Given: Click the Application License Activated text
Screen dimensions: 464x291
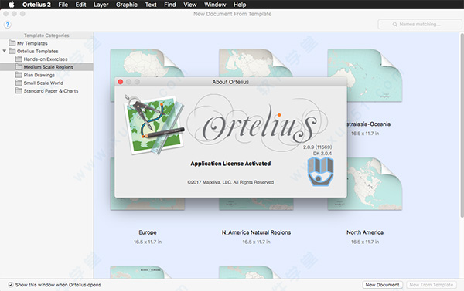Looking at the screenshot, I should click(x=230, y=164).
